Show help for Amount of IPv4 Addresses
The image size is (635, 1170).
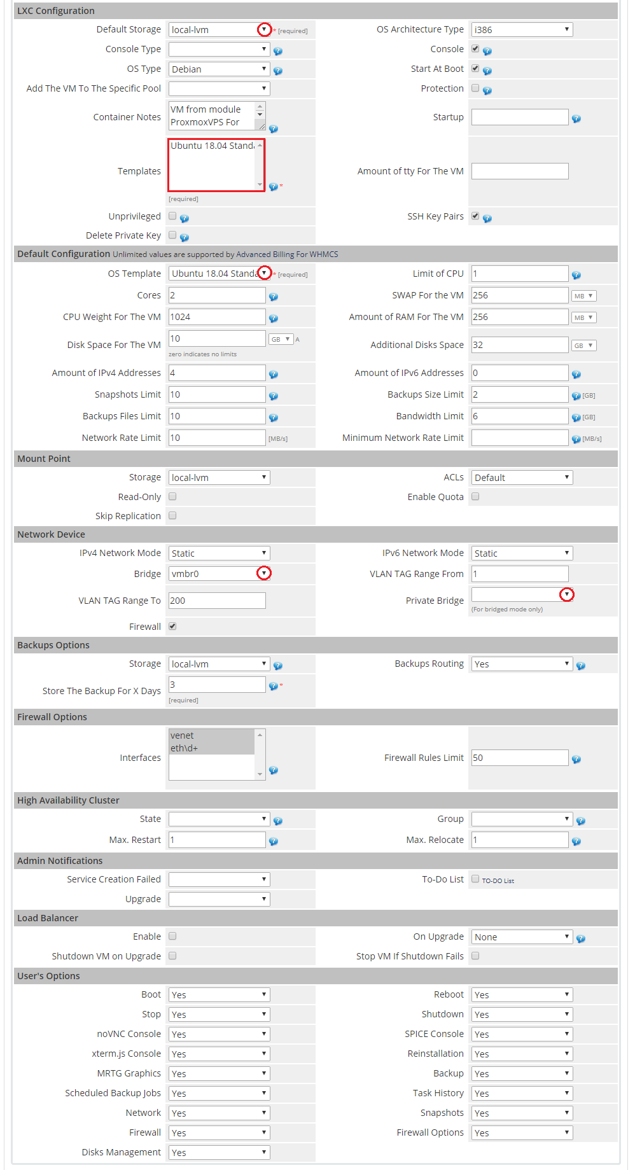point(274,374)
